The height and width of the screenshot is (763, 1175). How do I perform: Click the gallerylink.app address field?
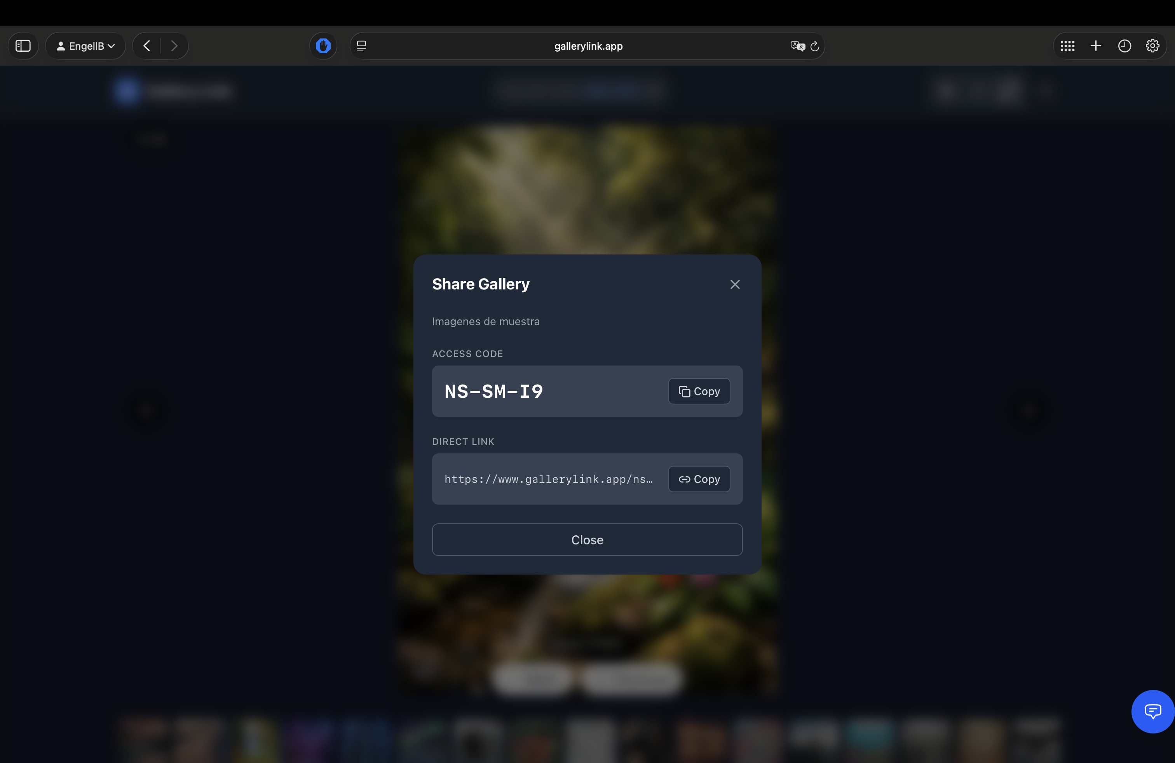click(x=587, y=46)
